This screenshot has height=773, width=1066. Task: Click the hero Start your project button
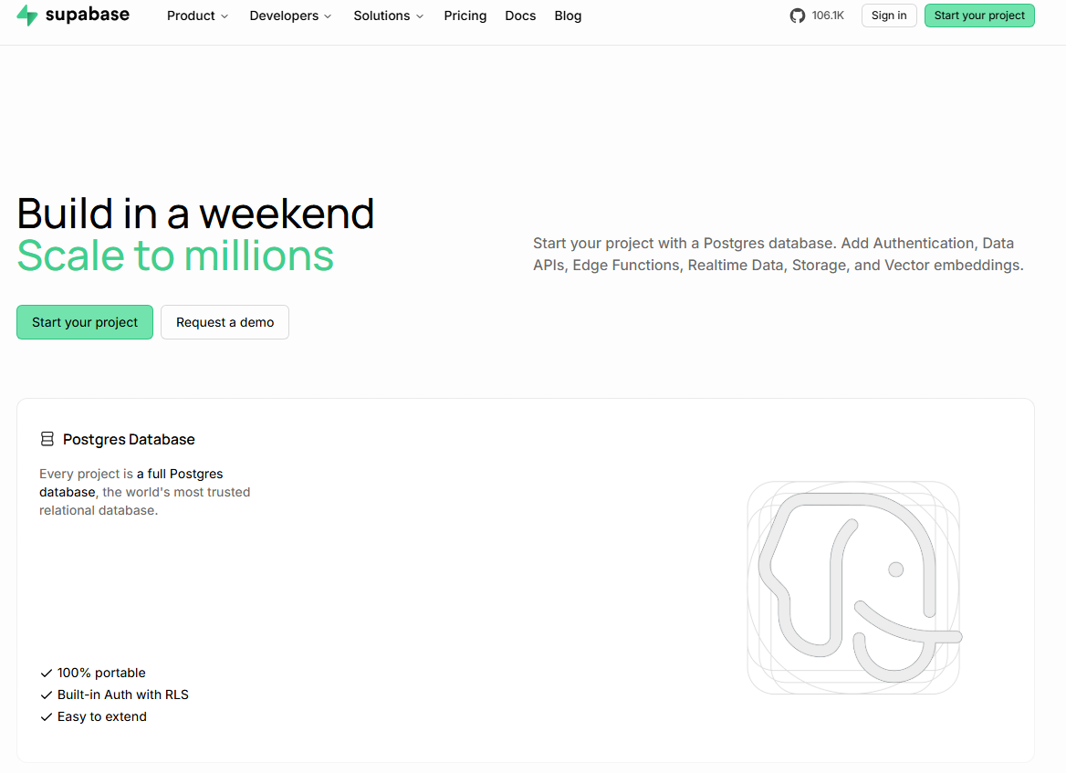(85, 322)
